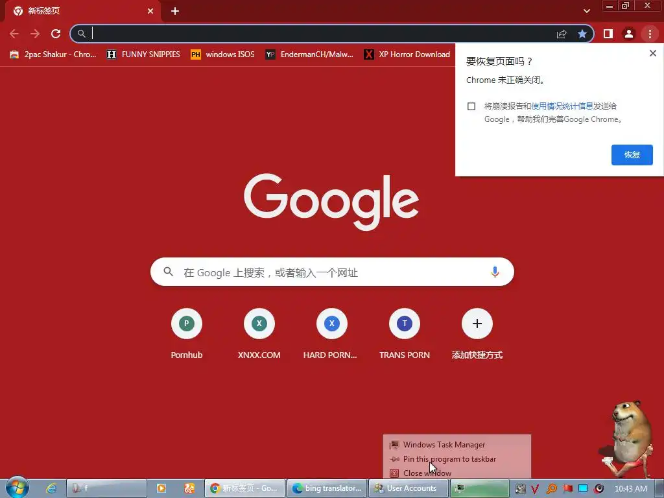Open the 使用情况统计信息 link
Screen dimensions: 664x498
tap(562, 106)
